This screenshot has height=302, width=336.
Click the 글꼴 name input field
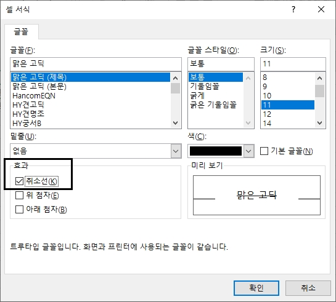coord(96,64)
